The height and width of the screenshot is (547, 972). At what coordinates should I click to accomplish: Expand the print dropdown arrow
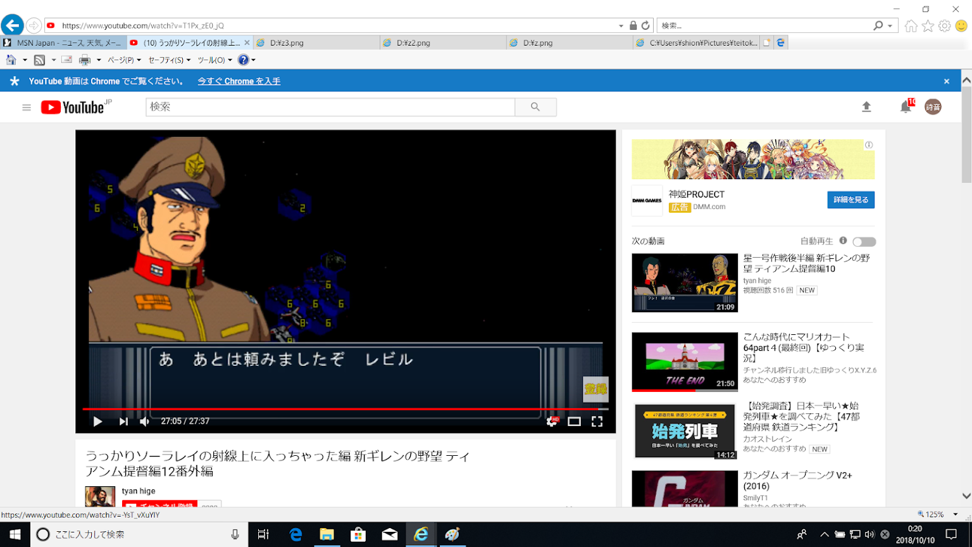point(99,60)
